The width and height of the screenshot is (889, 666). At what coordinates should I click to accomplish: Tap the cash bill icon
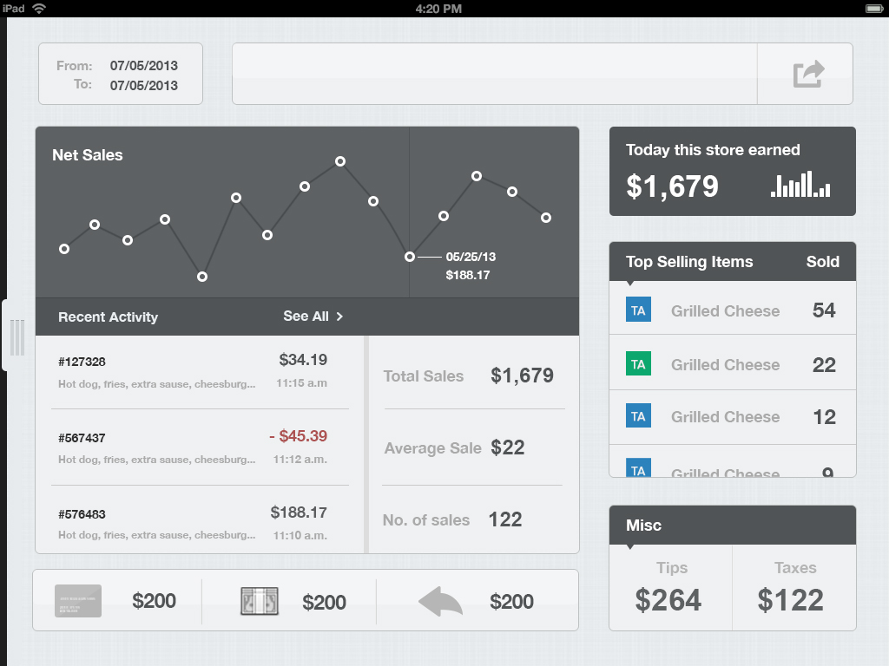260,601
